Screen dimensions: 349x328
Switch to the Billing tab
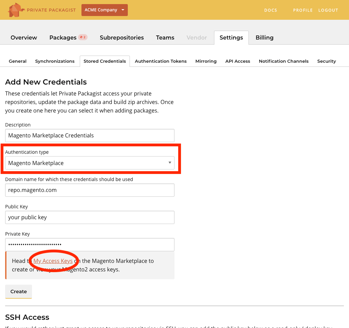point(264,38)
